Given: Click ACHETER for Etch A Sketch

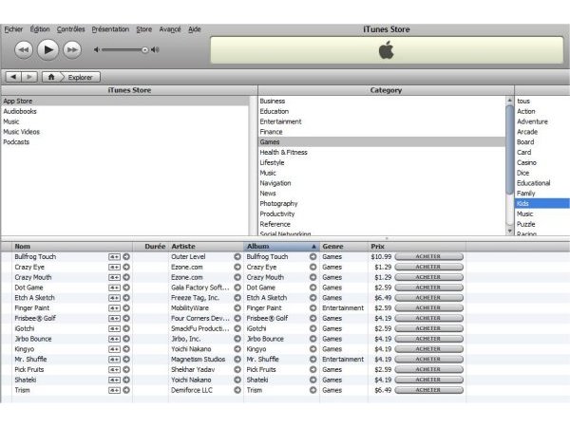Looking at the screenshot, I should (429, 298).
